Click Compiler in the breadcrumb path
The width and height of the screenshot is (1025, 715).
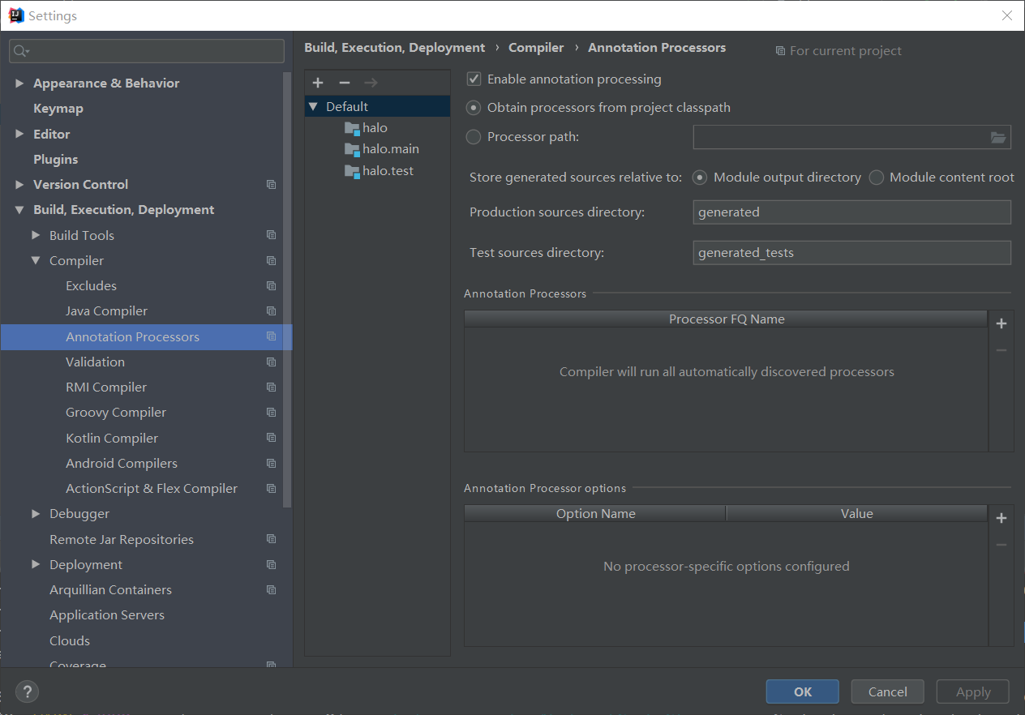coord(536,48)
